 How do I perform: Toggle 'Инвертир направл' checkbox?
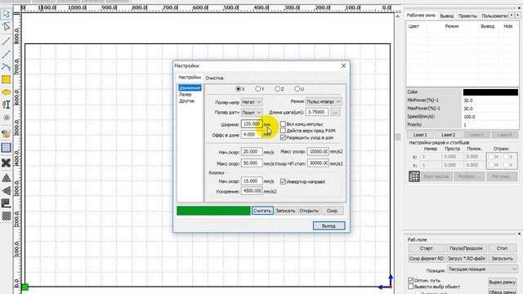point(283,181)
